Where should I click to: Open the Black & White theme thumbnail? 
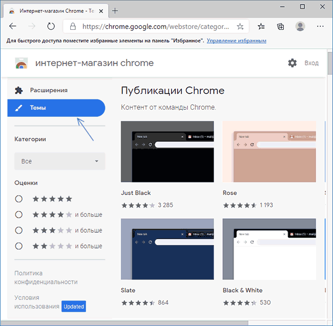[269, 249]
